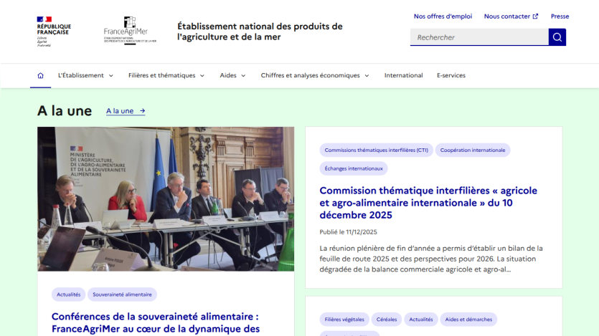Select the Souveraineté alimentaire tag

click(x=122, y=294)
